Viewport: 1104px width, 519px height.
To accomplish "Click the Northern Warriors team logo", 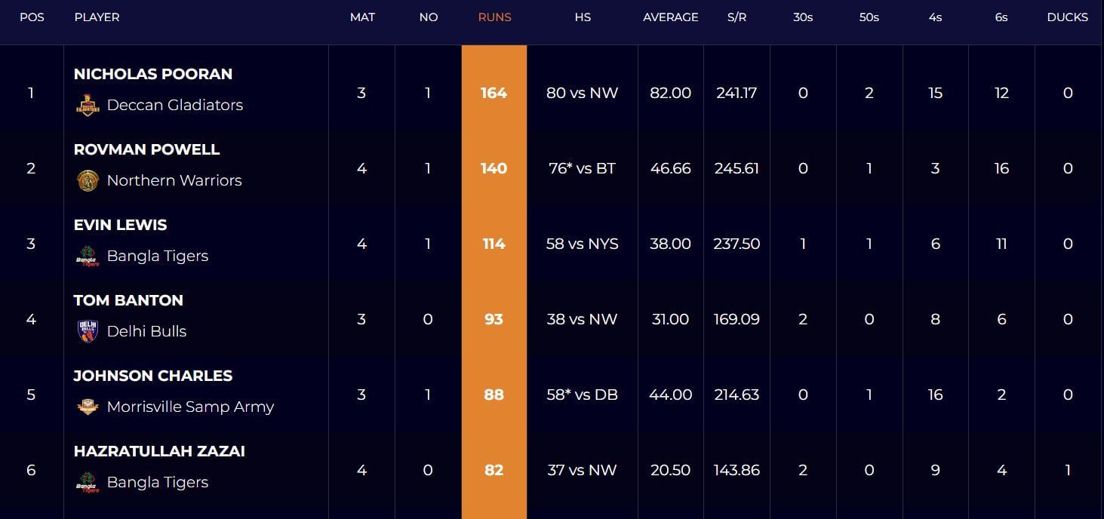I will click(x=88, y=180).
